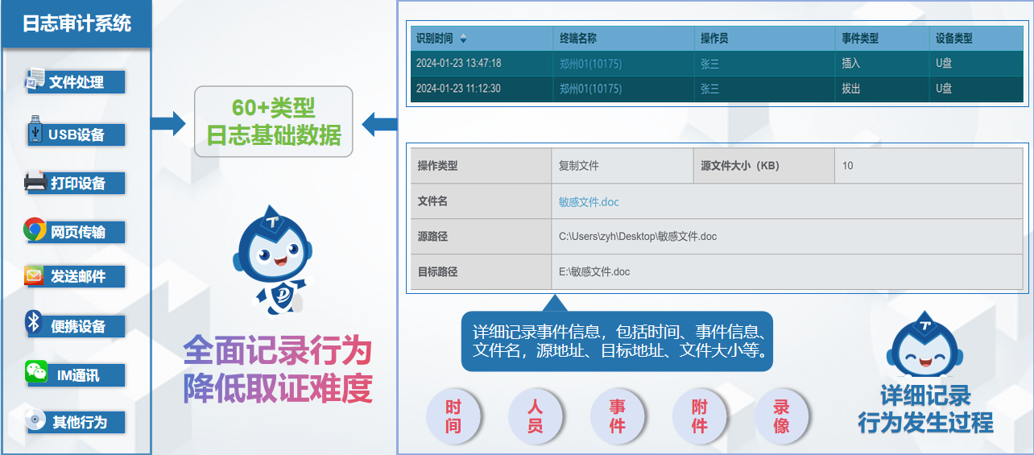Click the 人员 circle button

click(x=536, y=416)
